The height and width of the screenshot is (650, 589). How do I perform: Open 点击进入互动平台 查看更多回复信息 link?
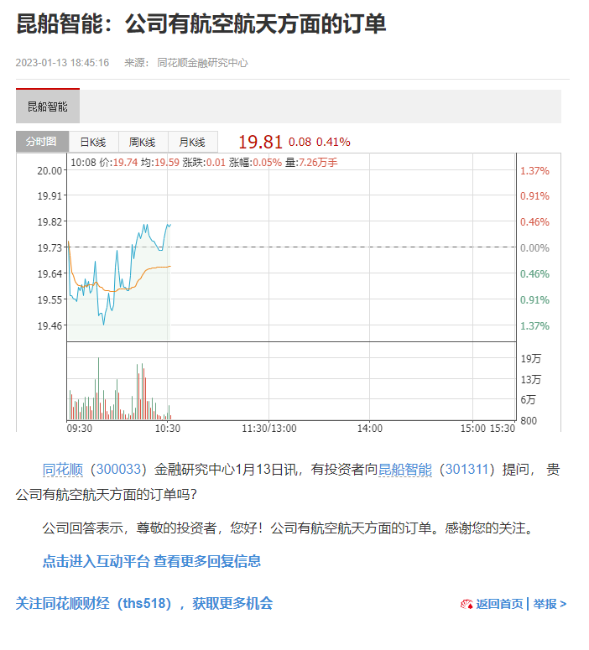[152, 561]
